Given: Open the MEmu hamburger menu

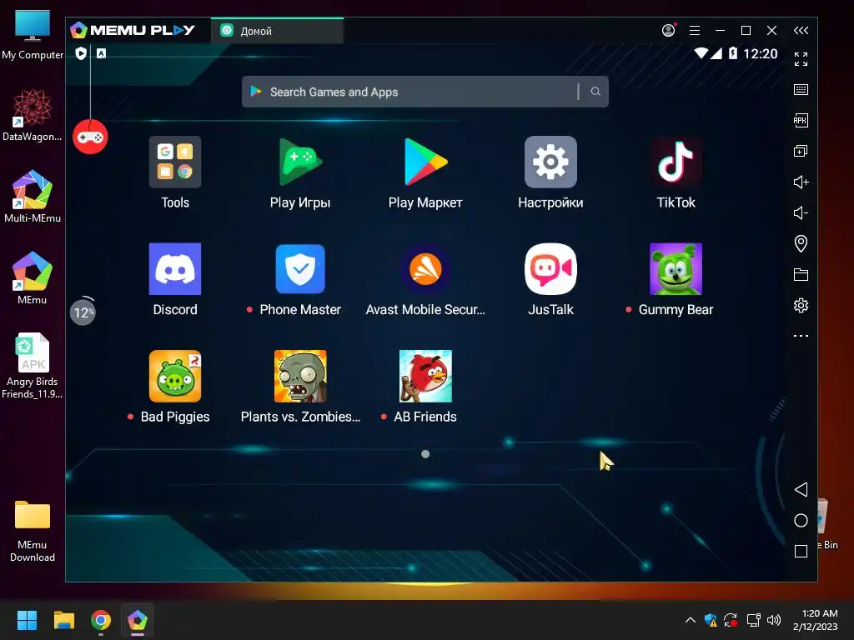Looking at the screenshot, I should point(695,31).
